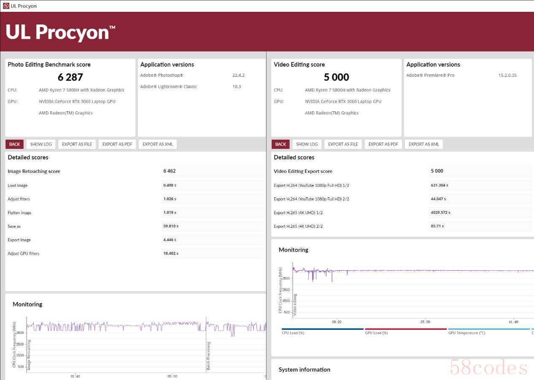This screenshot has height=380, width=534.
Task: Click the Batch Processing marker in the photo chart
Action: (x=208, y=356)
